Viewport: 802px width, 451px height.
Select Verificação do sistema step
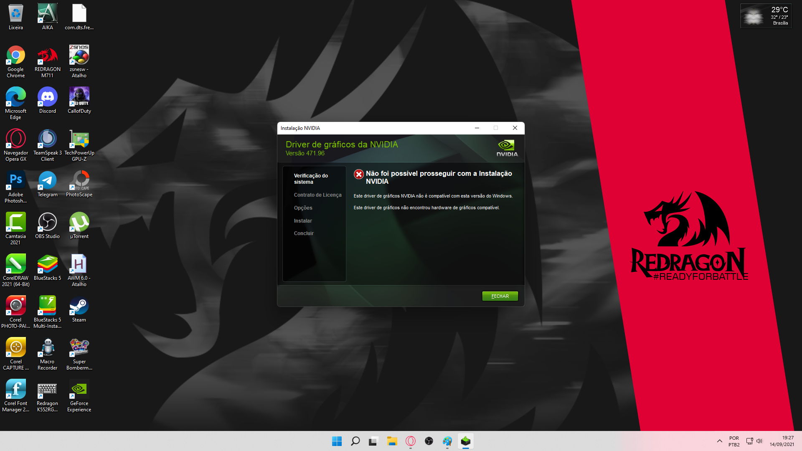coord(311,179)
